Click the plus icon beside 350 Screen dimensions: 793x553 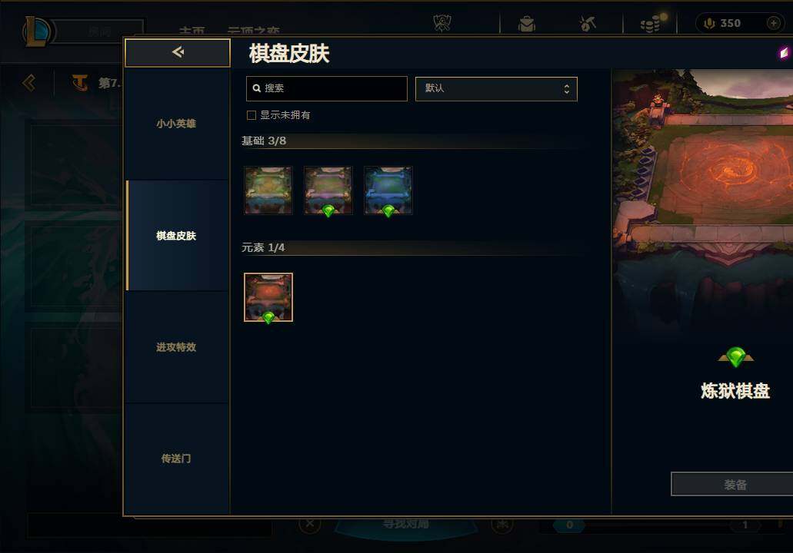click(773, 23)
